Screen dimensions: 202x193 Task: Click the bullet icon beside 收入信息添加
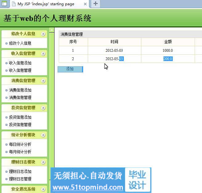point(6,63)
